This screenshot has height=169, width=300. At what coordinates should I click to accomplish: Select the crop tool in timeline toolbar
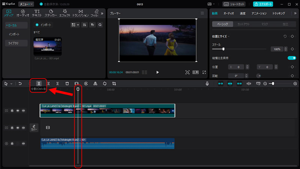coord(114,83)
